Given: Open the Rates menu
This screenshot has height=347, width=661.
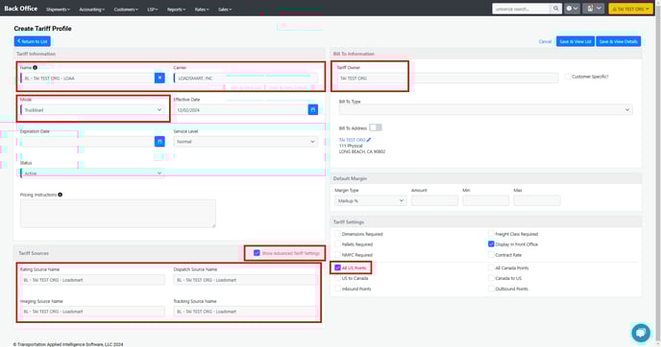Looking at the screenshot, I should tap(202, 10).
